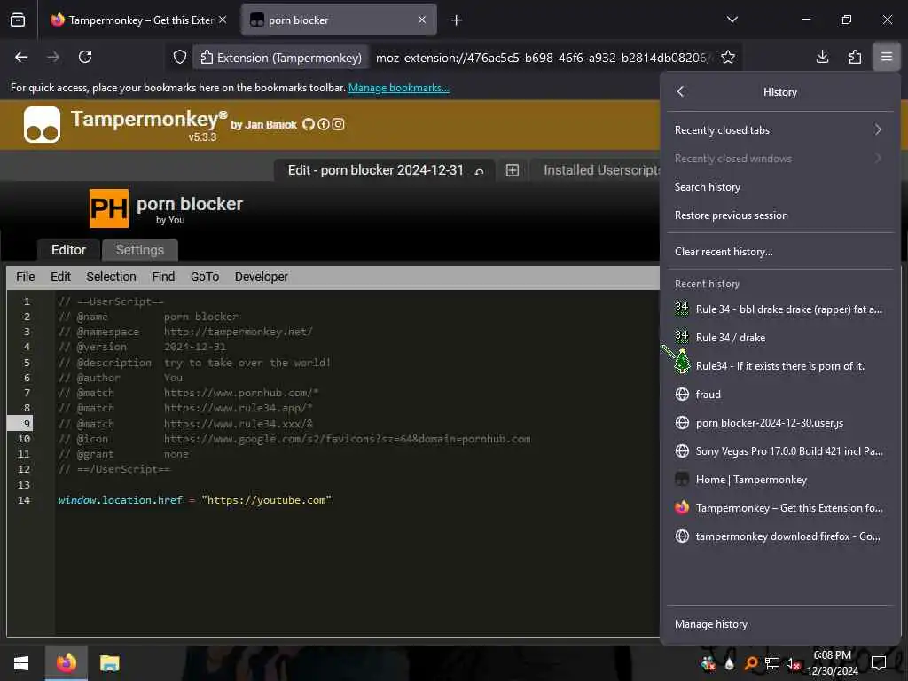
Task: Open the network tray icon
Action: pyautogui.click(x=772, y=663)
